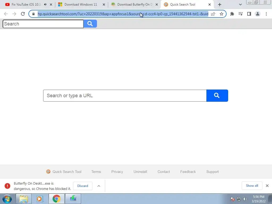The width and height of the screenshot is (272, 204).
Task: Go back to the previous page
Action: tap(6, 14)
